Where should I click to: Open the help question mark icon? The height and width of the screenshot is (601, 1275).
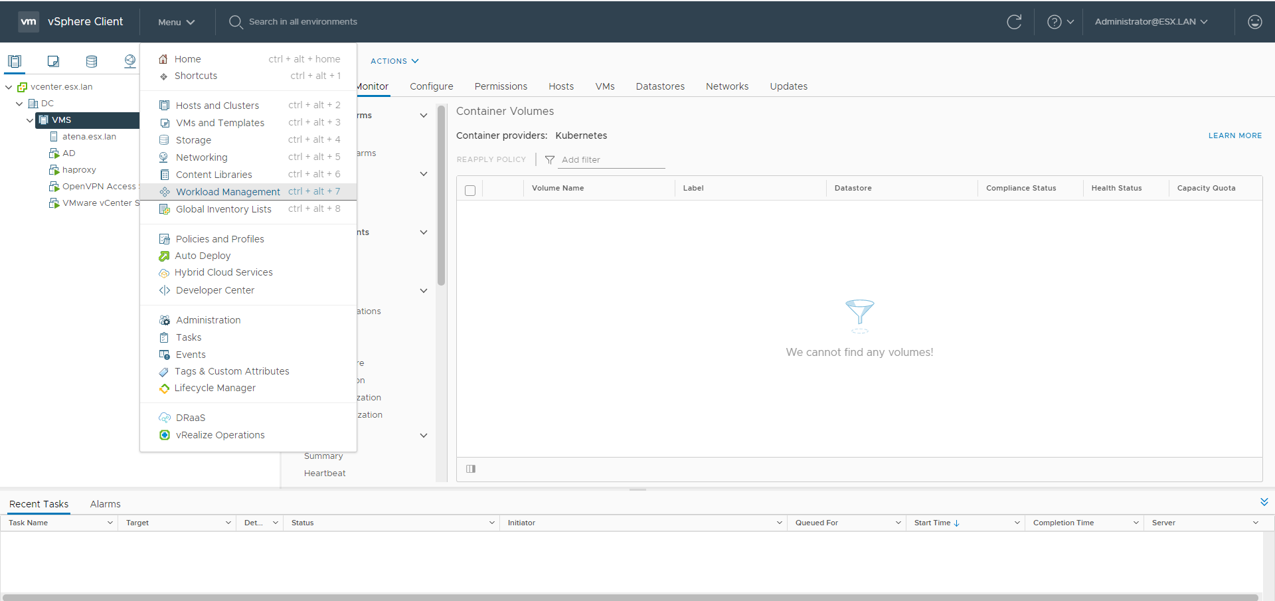tap(1054, 22)
